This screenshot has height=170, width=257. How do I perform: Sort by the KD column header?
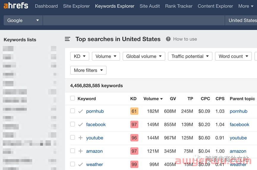(133, 99)
